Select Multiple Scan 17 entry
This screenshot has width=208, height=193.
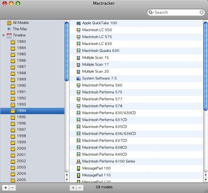[x=136, y=64]
